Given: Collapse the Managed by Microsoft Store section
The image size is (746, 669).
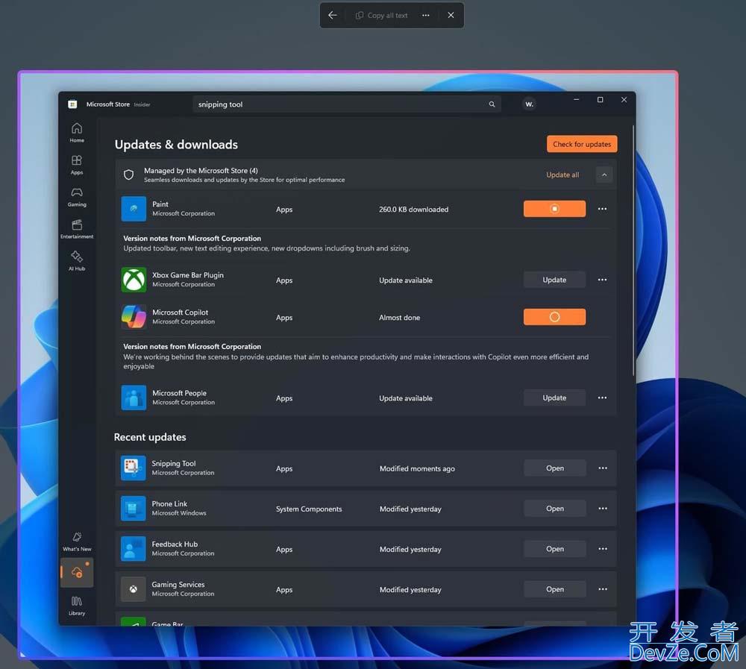Looking at the screenshot, I should (604, 175).
